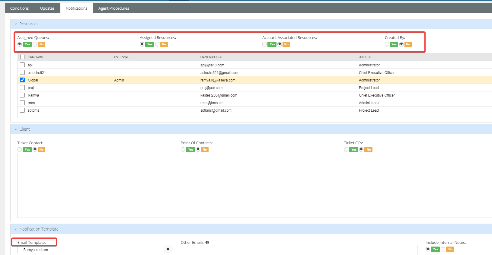This screenshot has height=255, width=492.
Task: Select No for Assigned Queues
Action: [35, 44]
